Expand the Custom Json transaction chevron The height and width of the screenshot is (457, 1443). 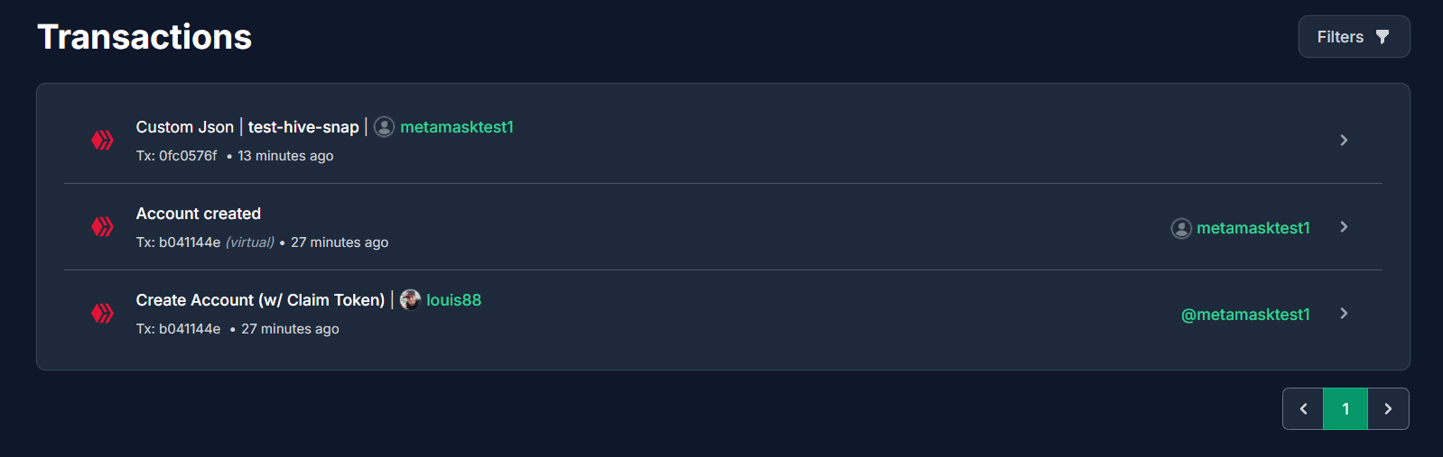coord(1344,140)
